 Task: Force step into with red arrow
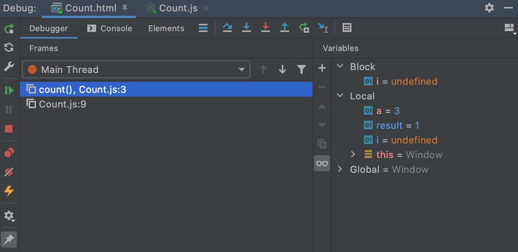265,28
